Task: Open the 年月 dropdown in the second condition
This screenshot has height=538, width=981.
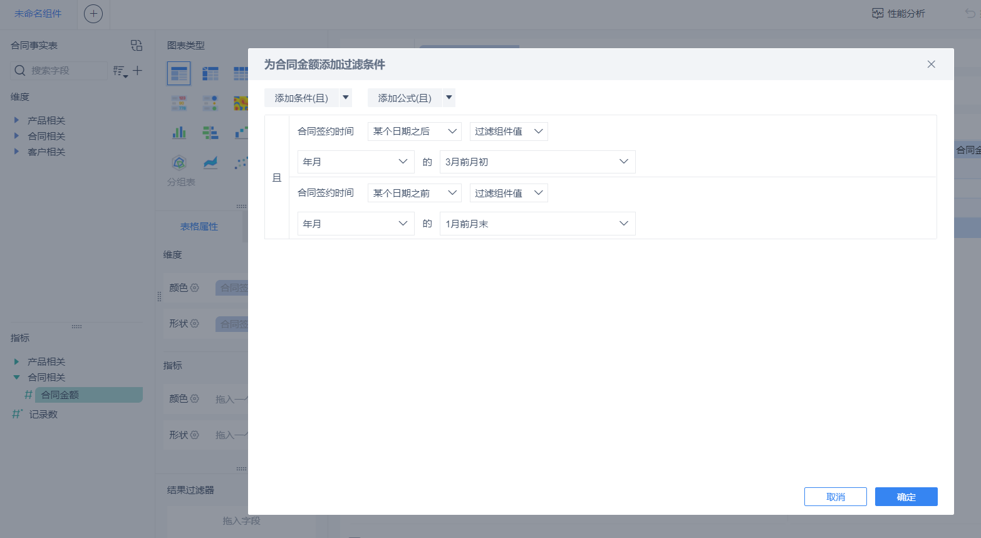Action: point(356,224)
